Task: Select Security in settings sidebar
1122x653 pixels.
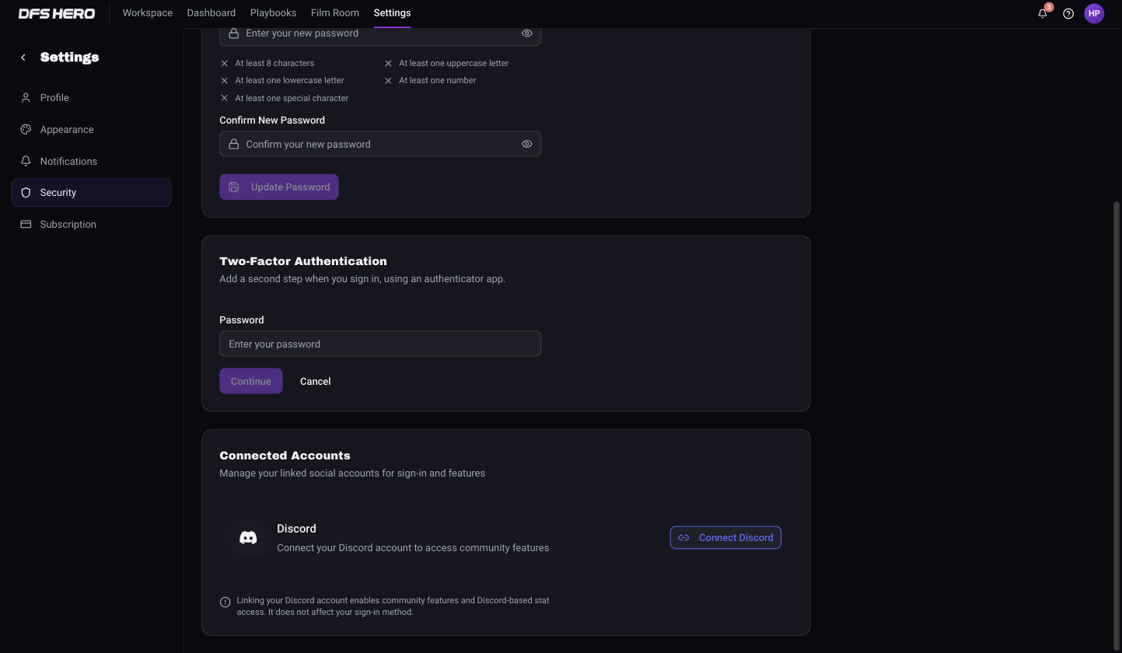Action: pyautogui.click(x=92, y=193)
